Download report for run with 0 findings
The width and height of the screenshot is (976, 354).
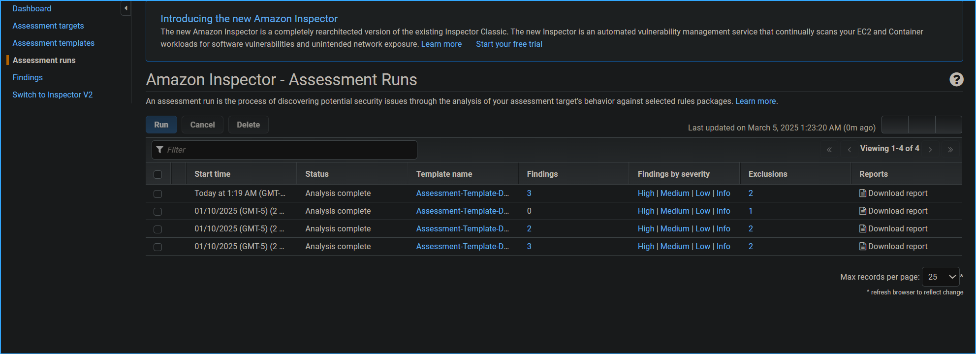tap(893, 211)
